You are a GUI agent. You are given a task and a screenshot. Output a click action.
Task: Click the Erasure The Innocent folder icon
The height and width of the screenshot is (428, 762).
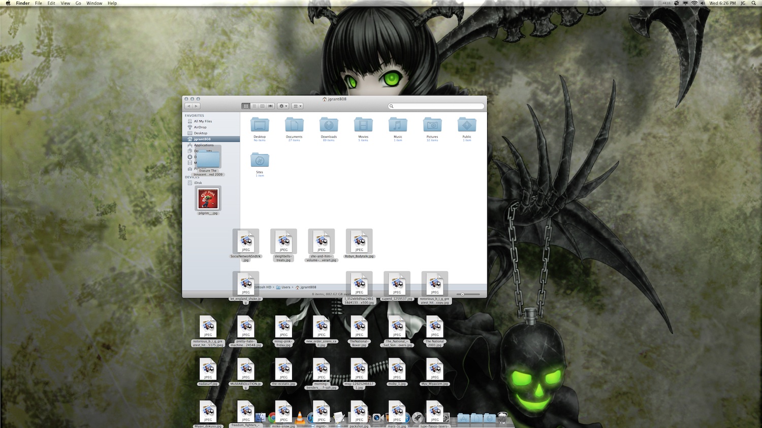click(x=208, y=159)
